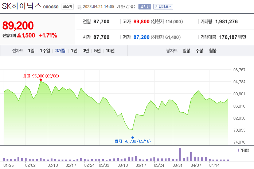
Task: Click the 04/14 date axis label
Action: pyautogui.click(x=214, y=165)
